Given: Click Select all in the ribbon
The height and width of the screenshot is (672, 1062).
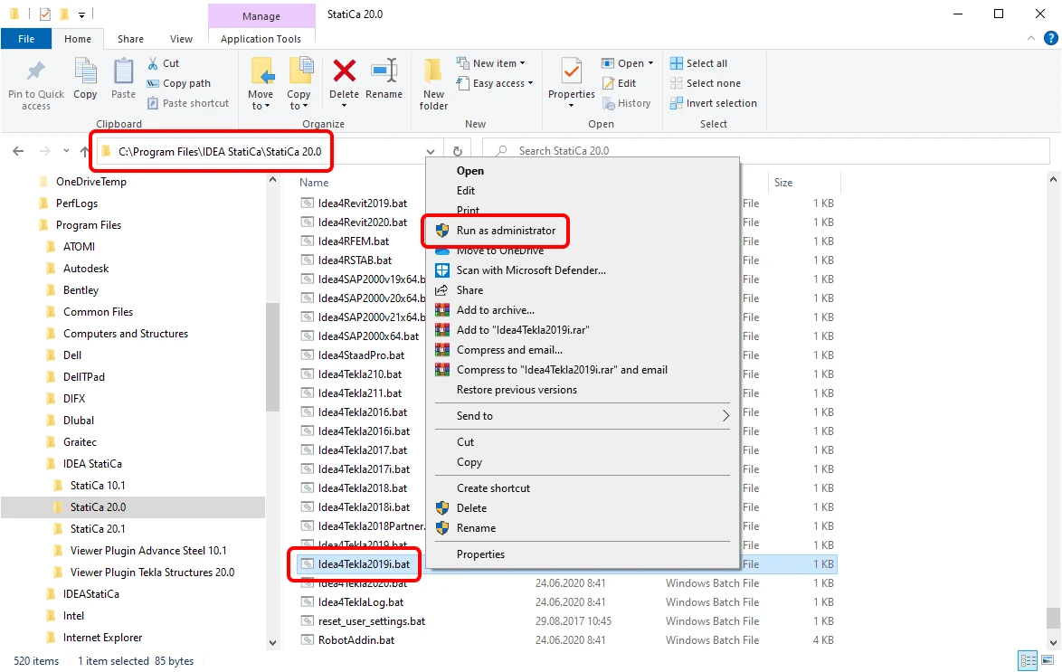Looking at the screenshot, I should pyautogui.click(x=698, y=63).
